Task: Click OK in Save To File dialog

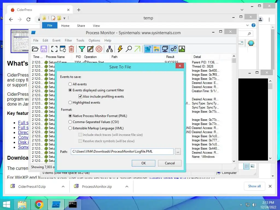Action: [x=144, y=163]
